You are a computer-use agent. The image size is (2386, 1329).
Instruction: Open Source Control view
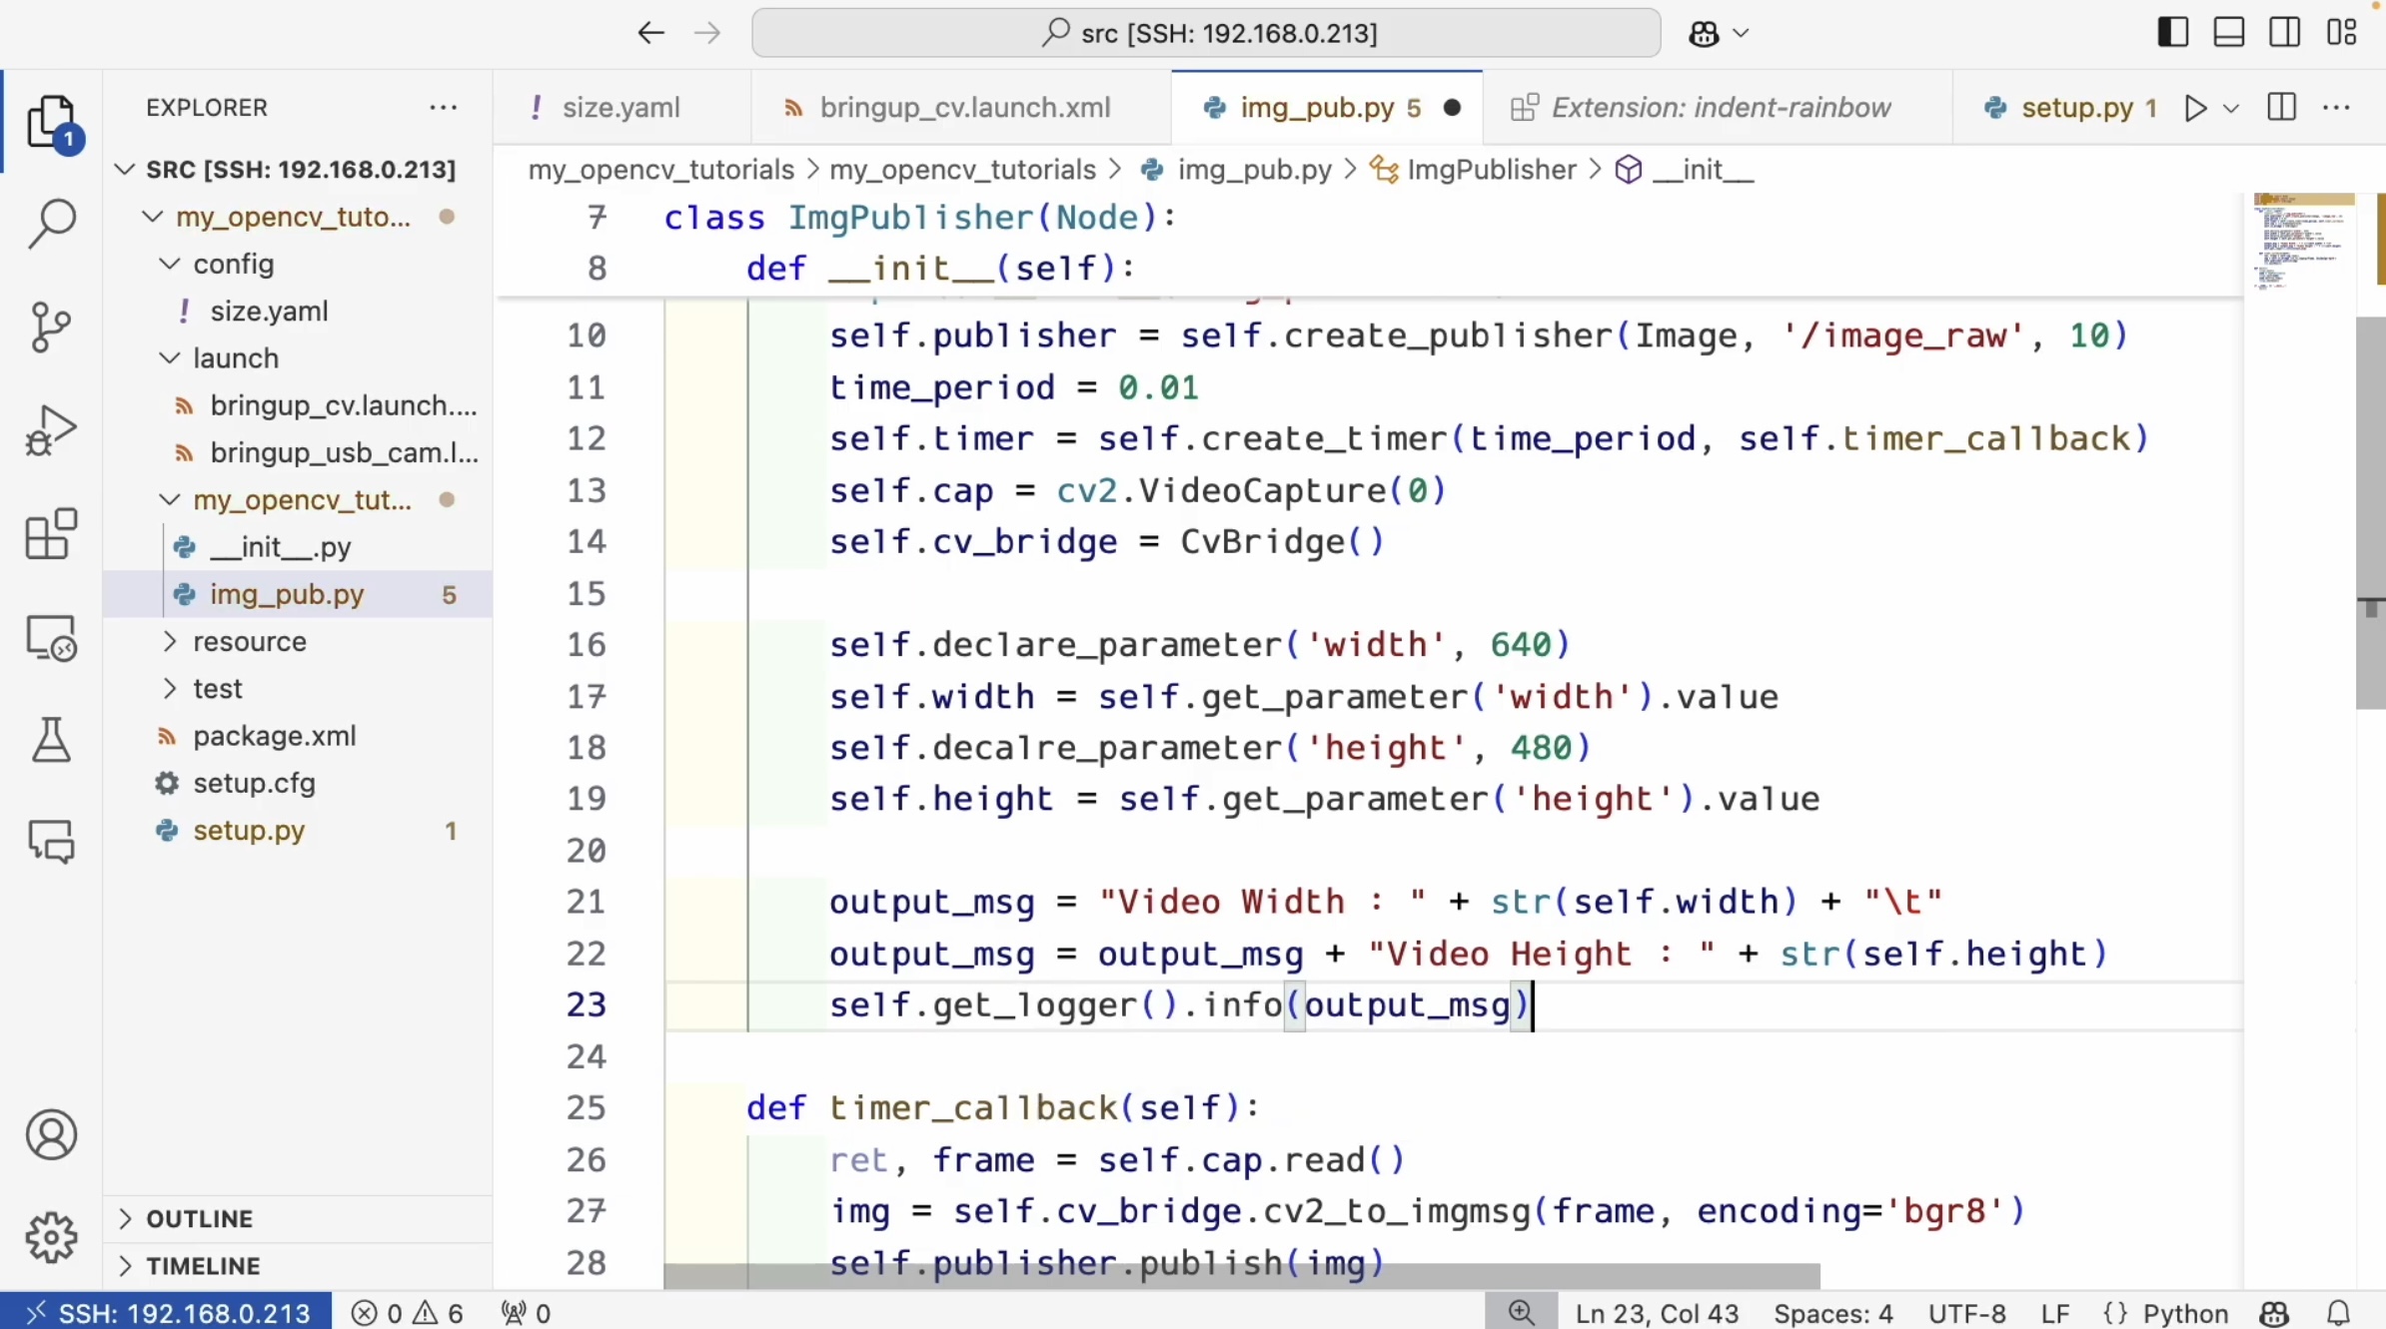coord(51,327)
